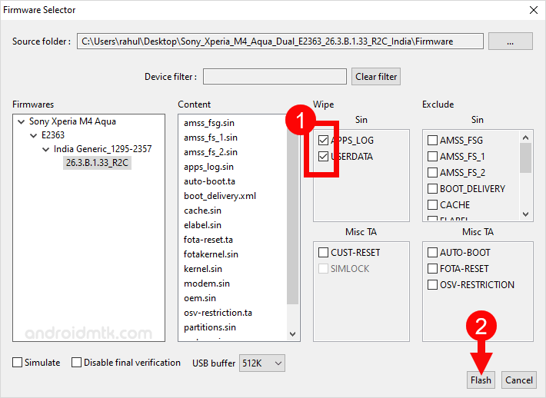
Task: Enable Disable final verification option
Action: [x=76, y=362]
